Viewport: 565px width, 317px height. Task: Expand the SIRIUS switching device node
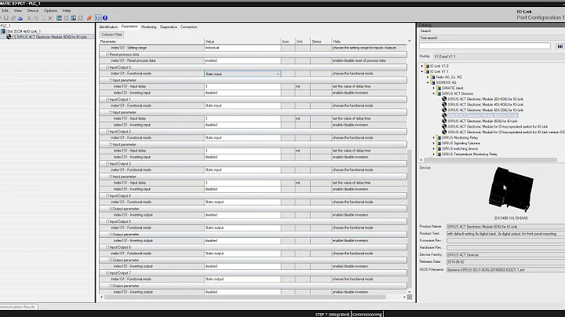point(434,148)
